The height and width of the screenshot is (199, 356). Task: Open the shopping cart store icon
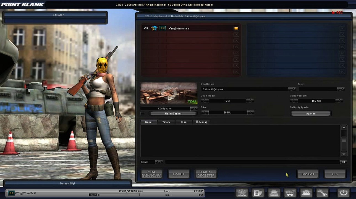point(290,192)
